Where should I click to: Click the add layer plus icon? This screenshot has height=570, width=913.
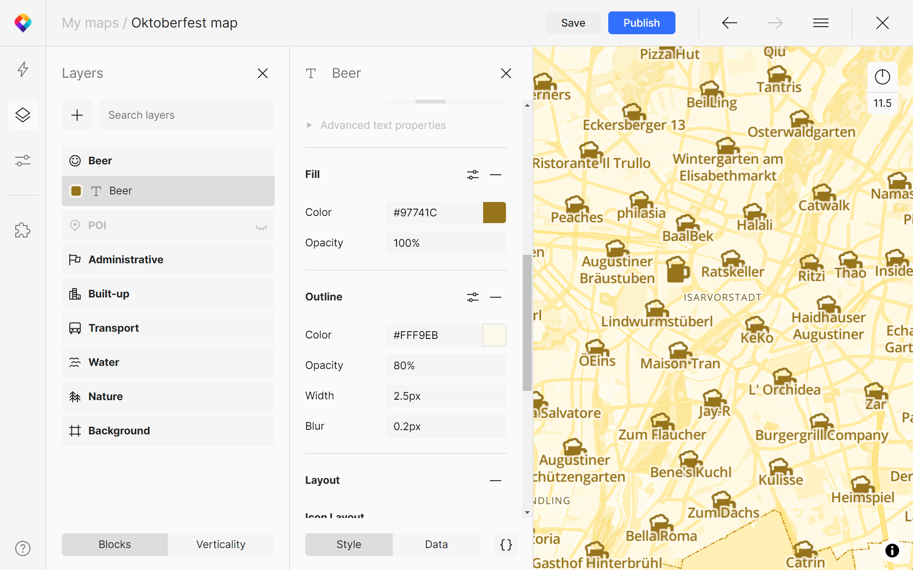pyautogui.click(x=77, y=115)
